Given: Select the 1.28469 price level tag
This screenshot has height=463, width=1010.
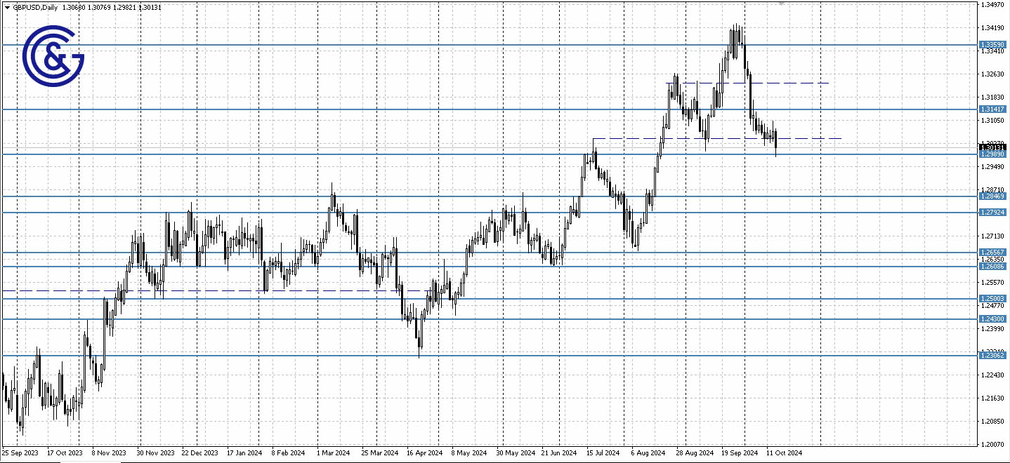Looking at the screenshot, I should 994,197.
